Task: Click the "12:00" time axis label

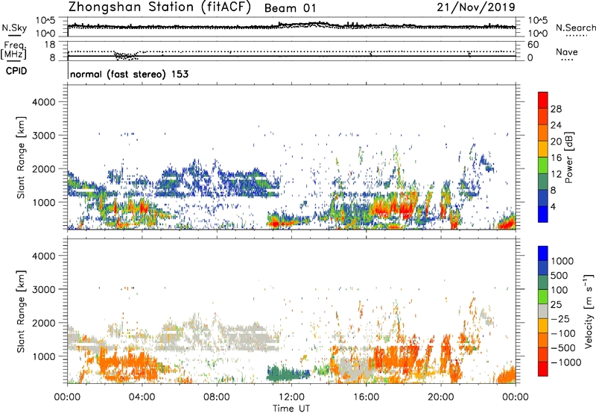Action: click(x=291, y=397)
